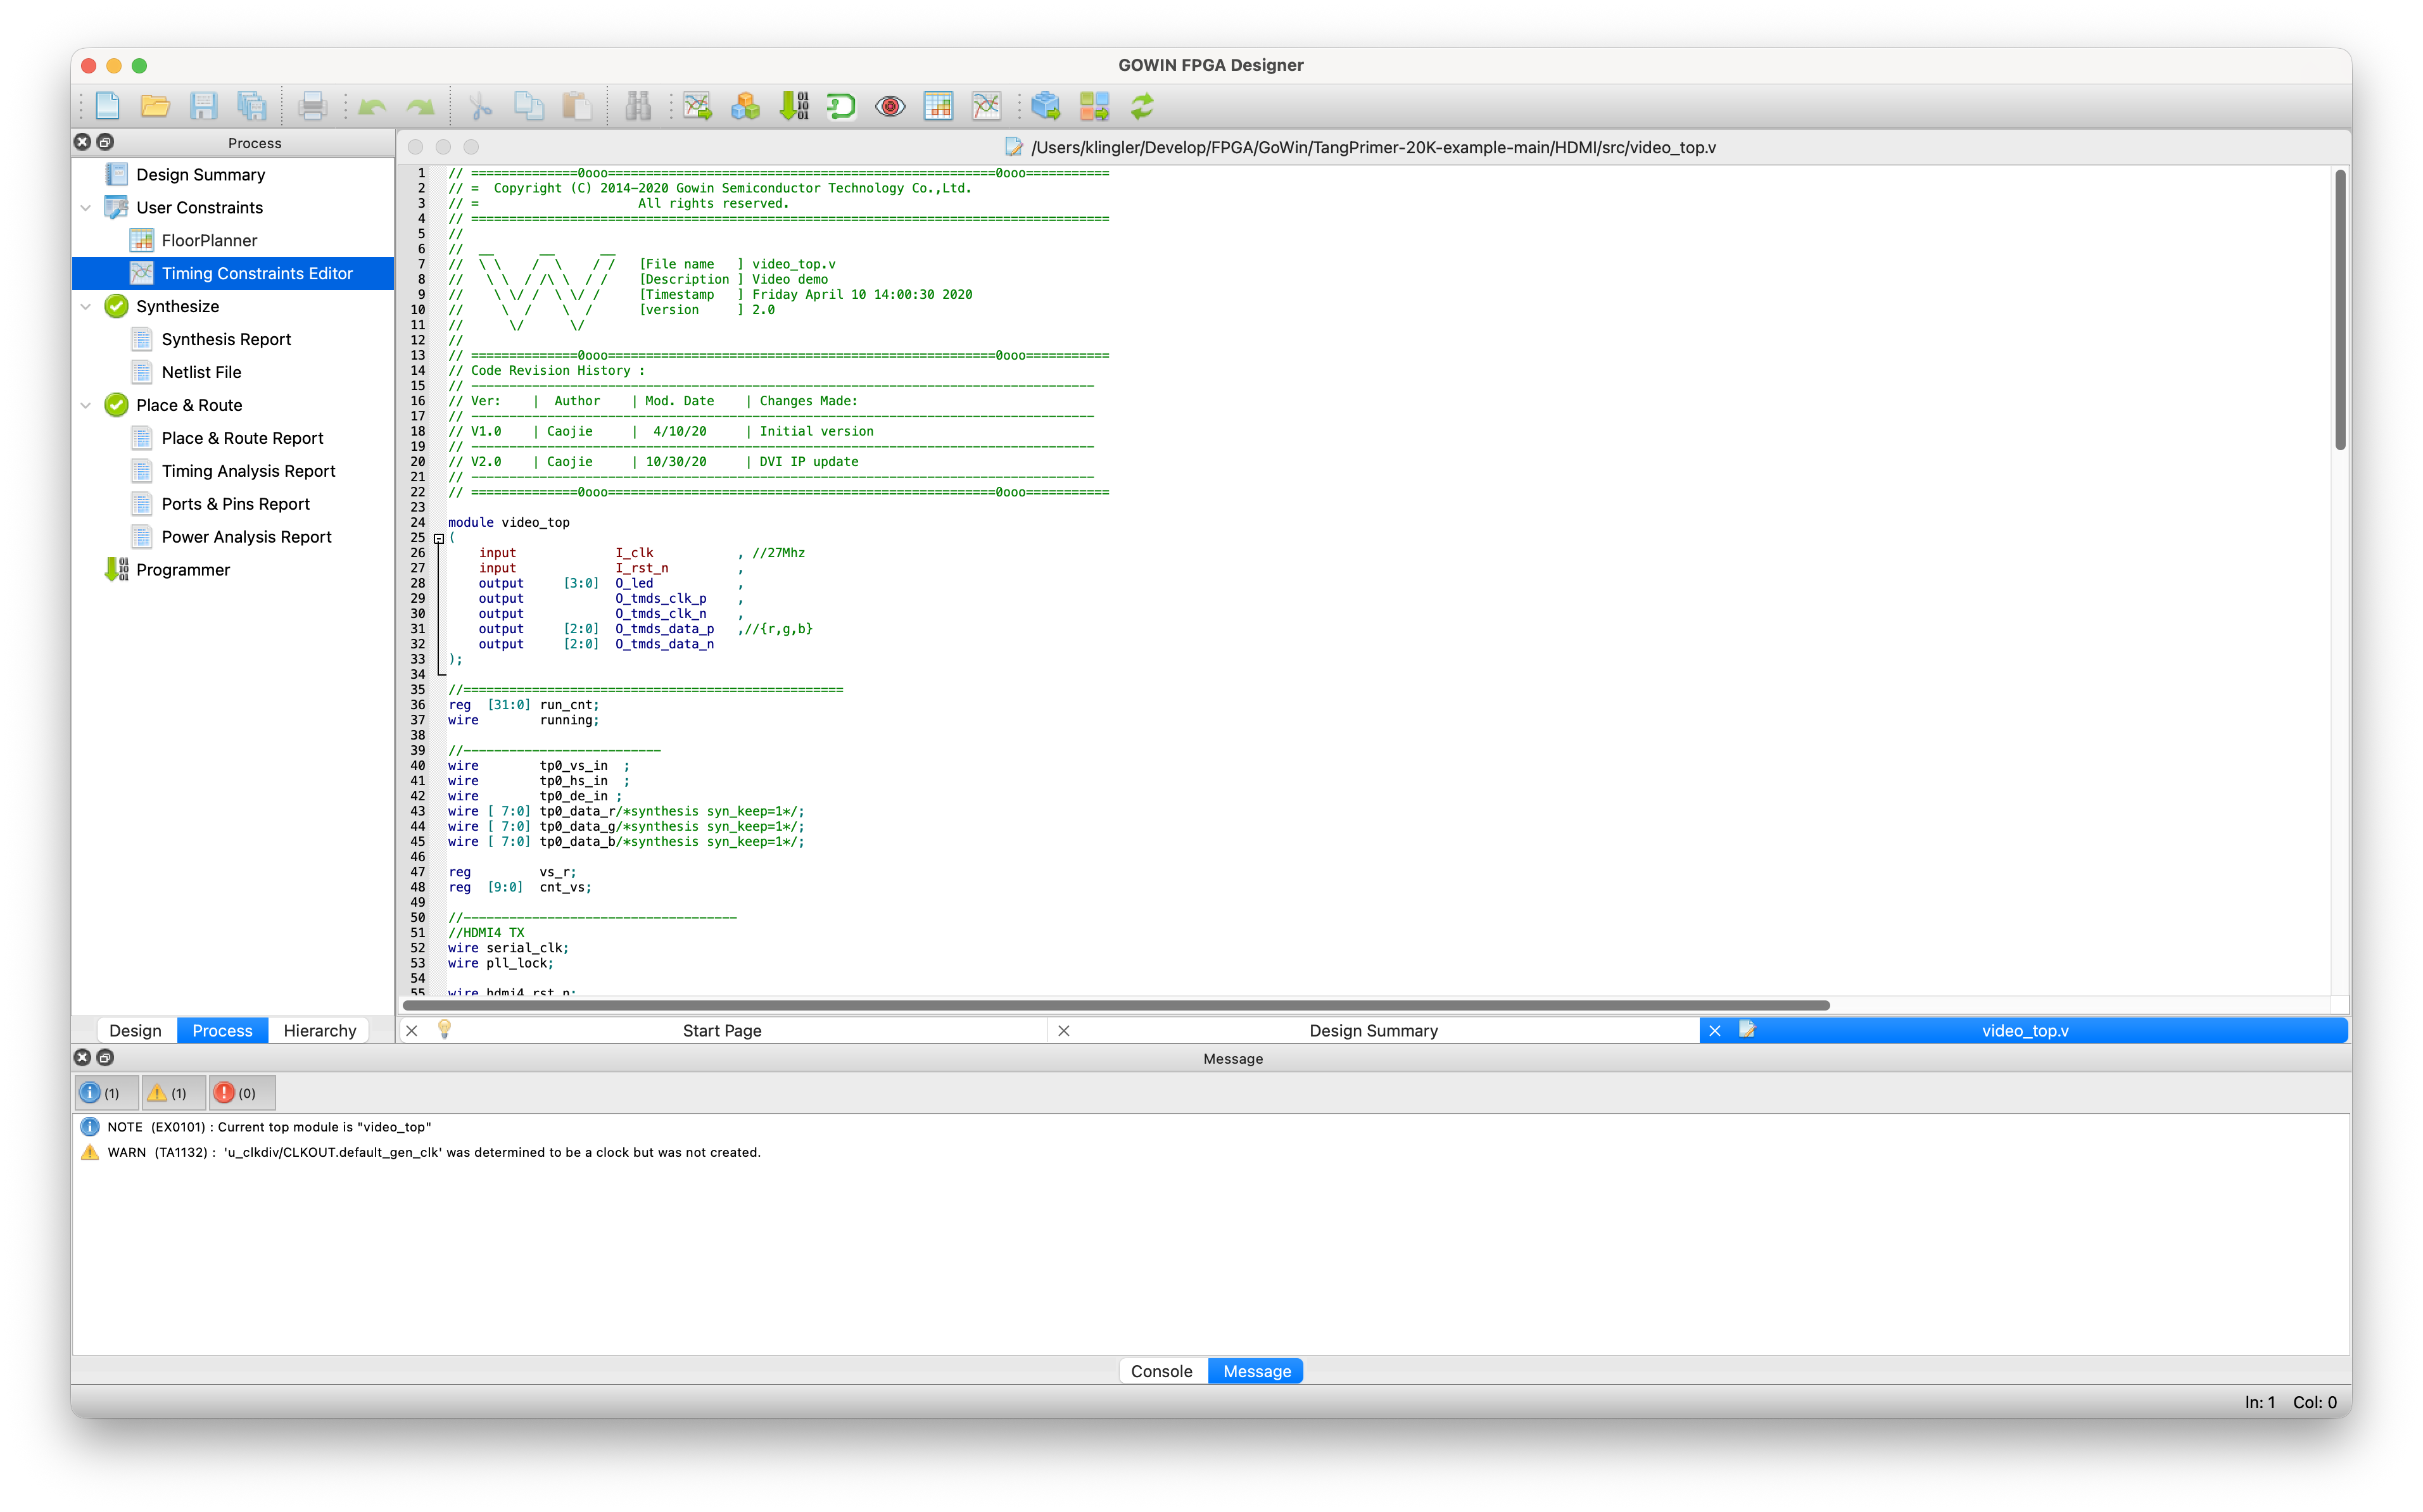Collapse the User Constraints tree node
This screenshot has width=2423, height=1512.
coord(86,208)
